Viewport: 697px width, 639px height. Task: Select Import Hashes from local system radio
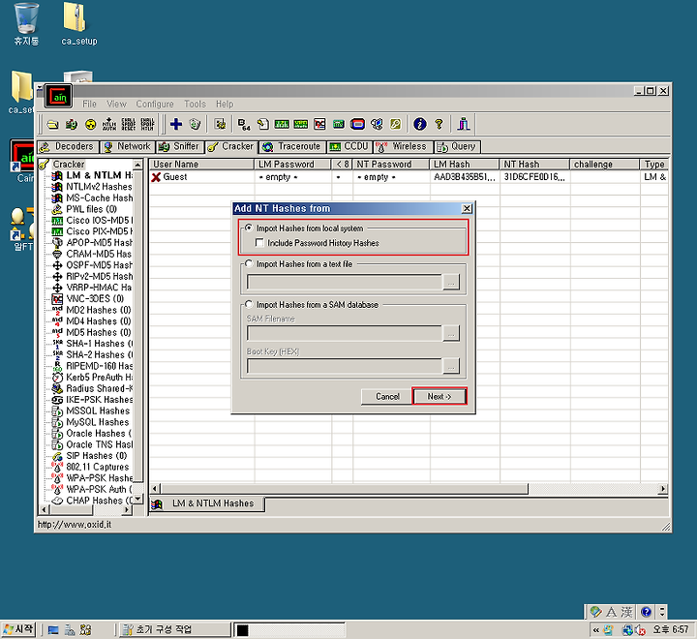(x=249, y=228)
